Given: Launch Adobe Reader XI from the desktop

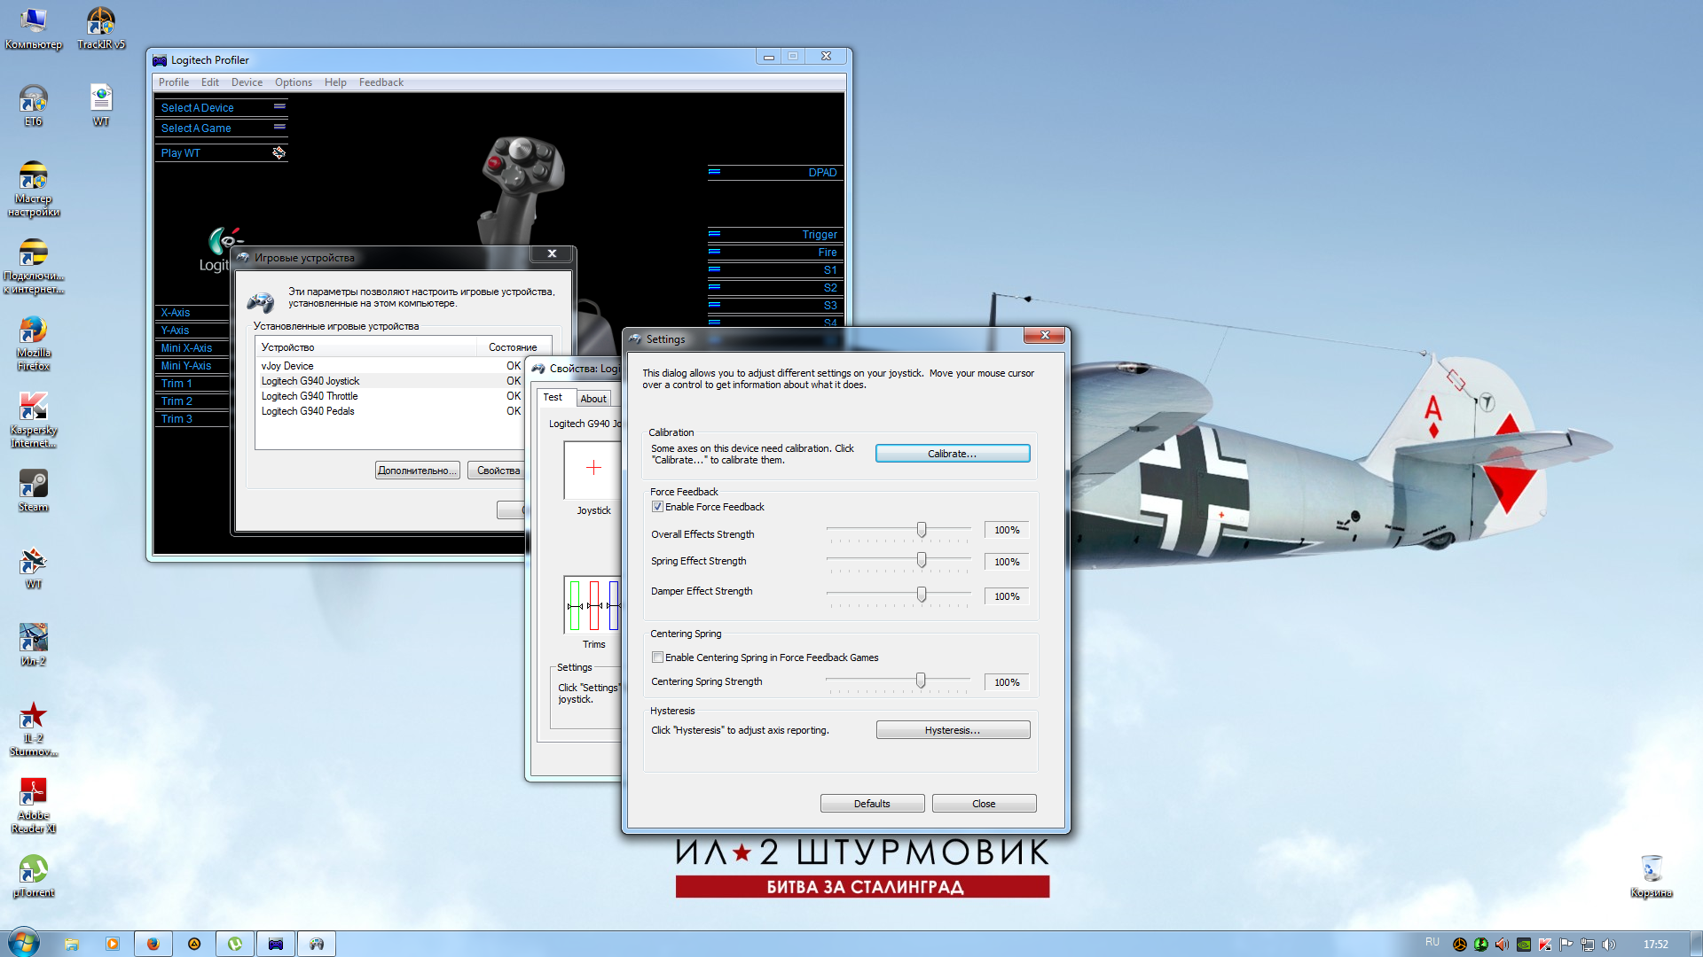Looking at the screenshot, I should [33, 805].
